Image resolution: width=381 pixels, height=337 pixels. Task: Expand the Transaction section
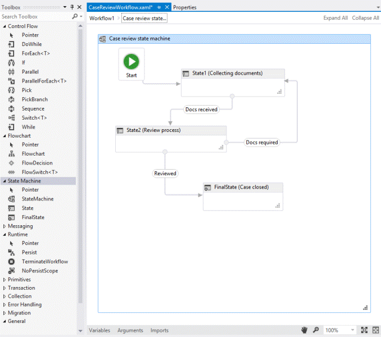click(x=4, y=288)
